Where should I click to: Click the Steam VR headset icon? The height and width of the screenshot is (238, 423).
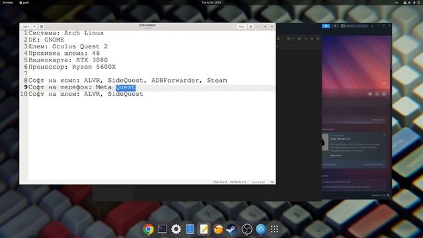point(372,26)
